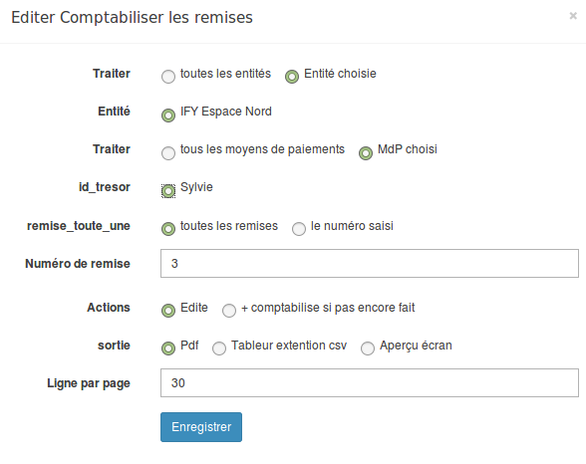Viewport: 586px width, 464px height.
Task: Select the 'Sylvie' id_tresor radio
Action: (168, 191)
